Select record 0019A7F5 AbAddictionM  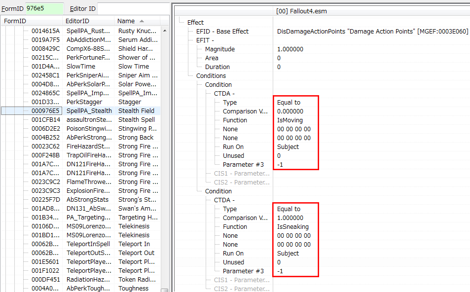pos(80,39)
